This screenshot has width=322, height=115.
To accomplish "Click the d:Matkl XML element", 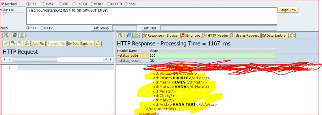I will (164, 100).
